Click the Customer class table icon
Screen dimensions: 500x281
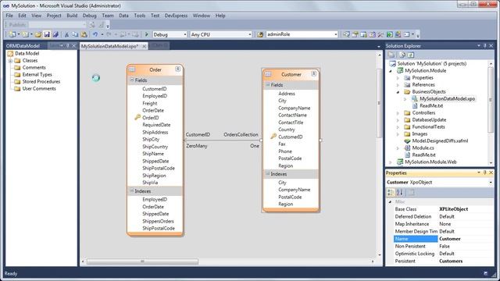[268, 74]
